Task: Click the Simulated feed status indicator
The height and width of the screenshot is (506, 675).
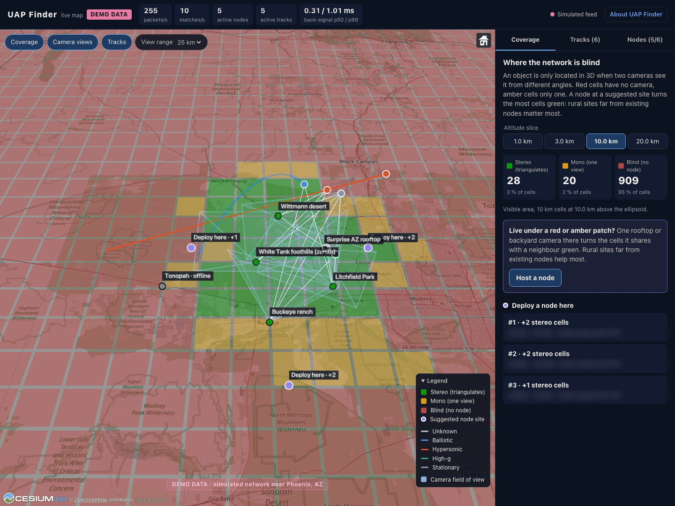Action: 573,15
